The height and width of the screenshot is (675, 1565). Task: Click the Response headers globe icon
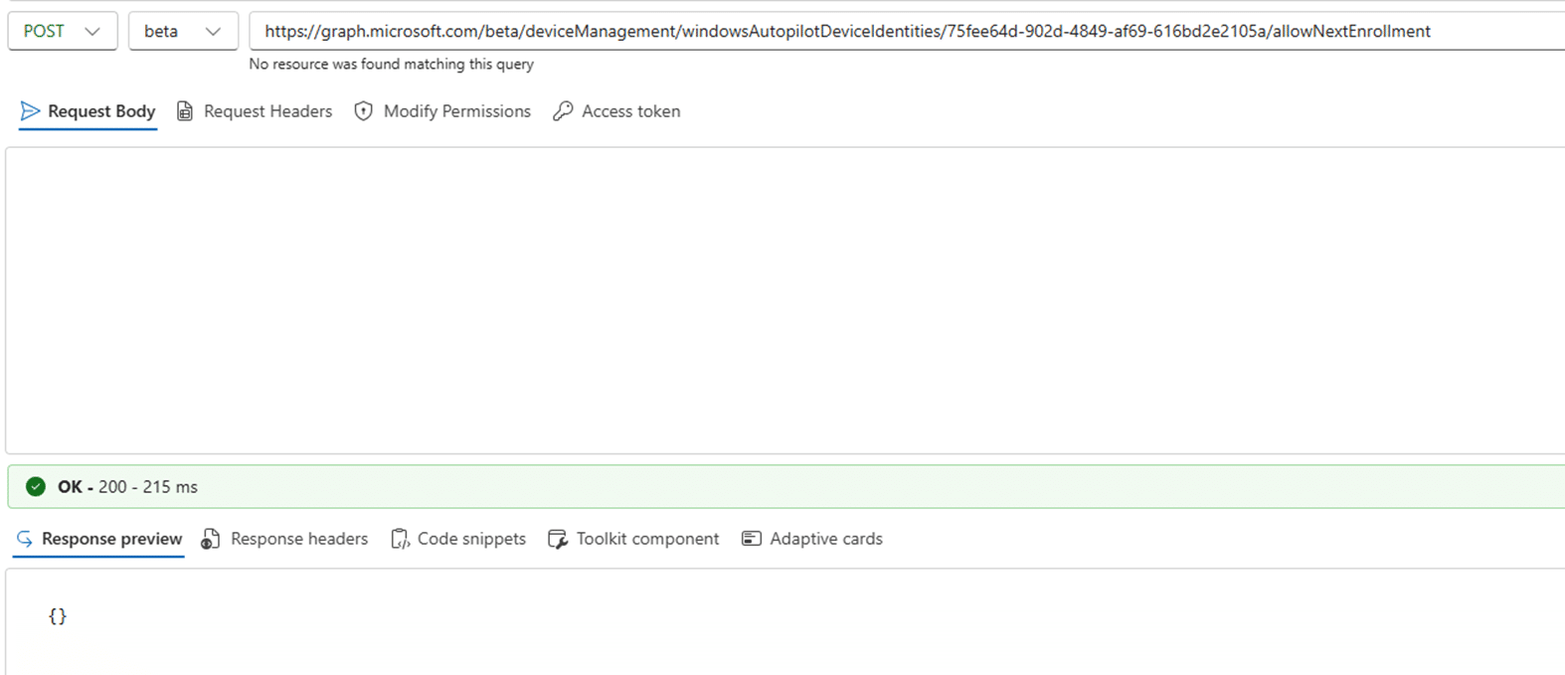[209, 538]
